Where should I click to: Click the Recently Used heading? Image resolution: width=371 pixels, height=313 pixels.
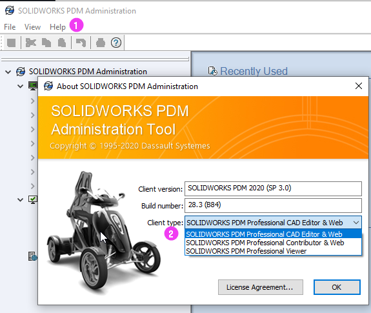[x=254, y=71]
